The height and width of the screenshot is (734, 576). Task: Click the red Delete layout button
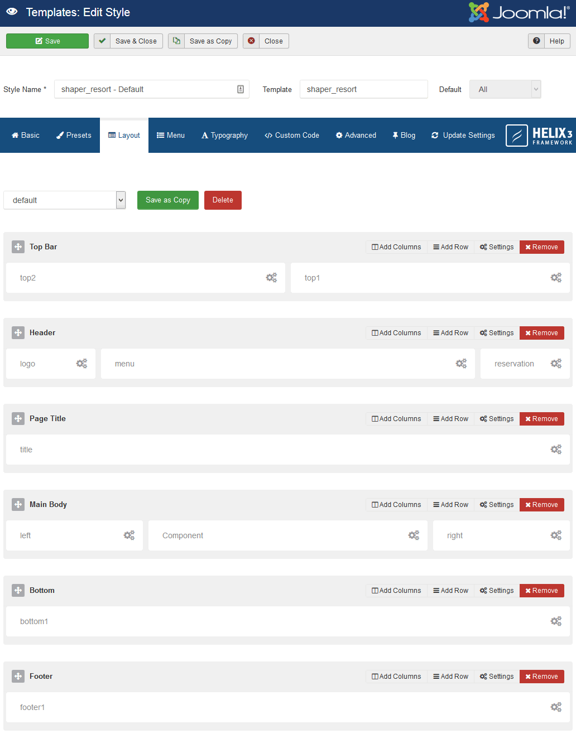tap(223, 200)
